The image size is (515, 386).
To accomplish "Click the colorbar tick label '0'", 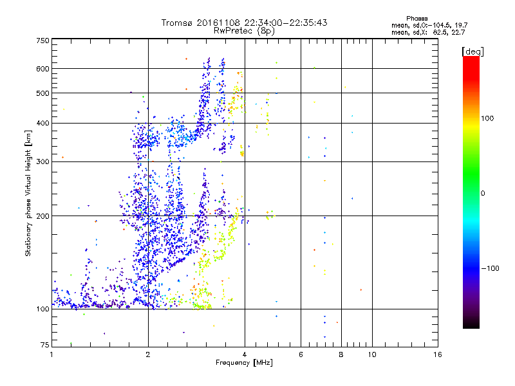I will 483,194.
